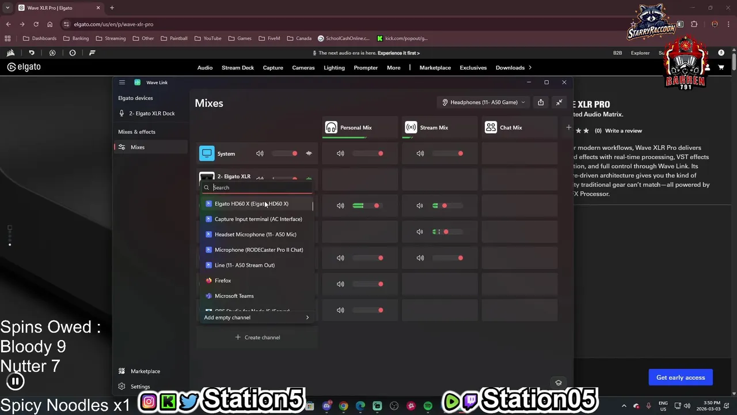Open the Capture menu on Elgato site

[273, 67]
